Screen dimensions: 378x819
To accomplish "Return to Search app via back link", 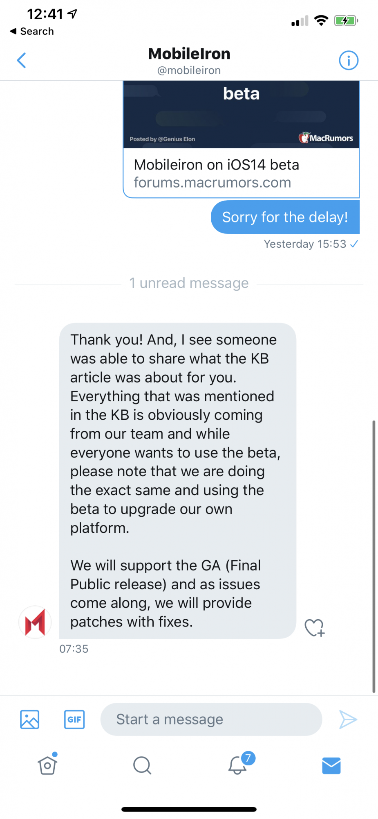I will pos(32,32).
